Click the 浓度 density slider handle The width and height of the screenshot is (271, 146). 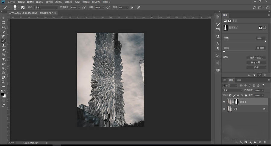coord(265,41)
